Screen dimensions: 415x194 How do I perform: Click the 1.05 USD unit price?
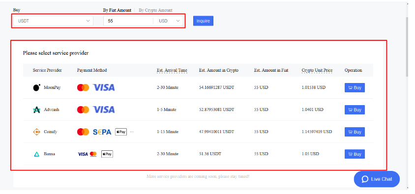tap(310, 154)
